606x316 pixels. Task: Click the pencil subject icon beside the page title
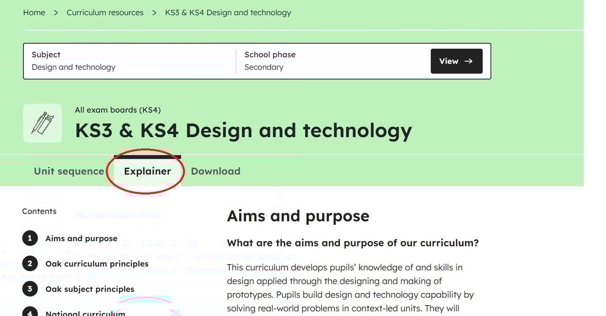[42, 123]
